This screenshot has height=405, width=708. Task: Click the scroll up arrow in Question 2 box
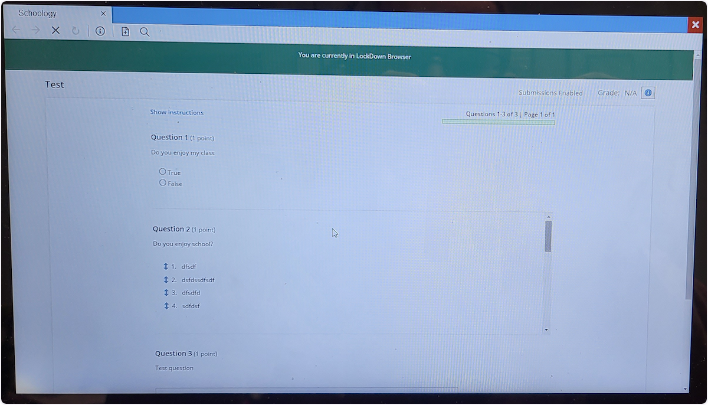(x=549, y=216)
